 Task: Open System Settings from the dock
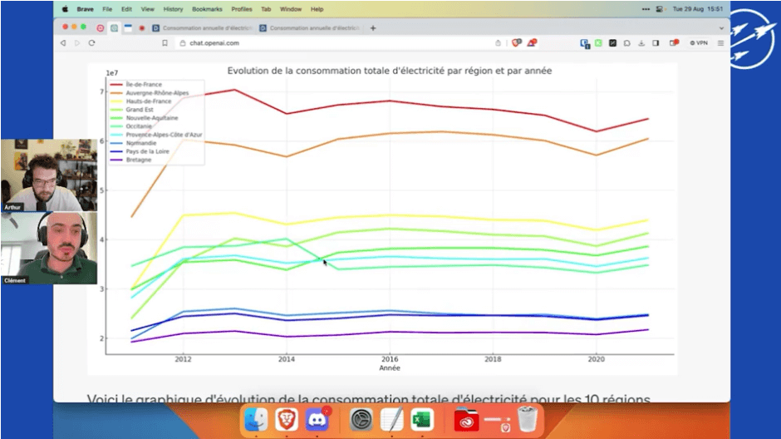click(360, 419)
